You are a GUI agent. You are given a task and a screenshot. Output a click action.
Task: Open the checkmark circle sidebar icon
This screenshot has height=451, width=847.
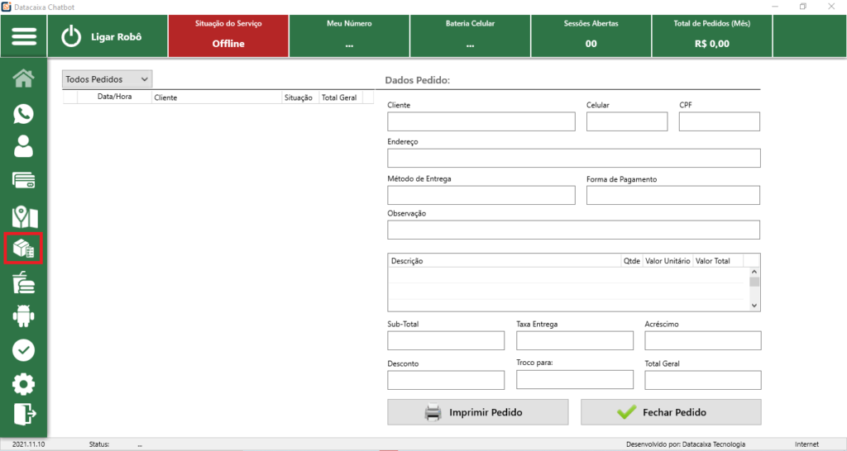click(x=23, y=351)
